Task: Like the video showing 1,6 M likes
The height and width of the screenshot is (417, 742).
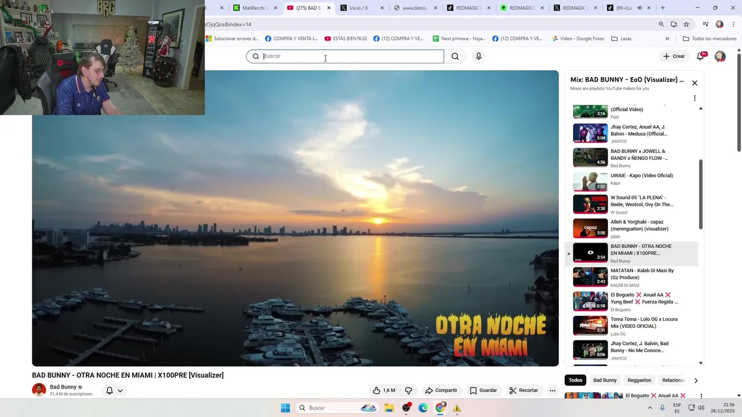Action: (x=384, y=390)
